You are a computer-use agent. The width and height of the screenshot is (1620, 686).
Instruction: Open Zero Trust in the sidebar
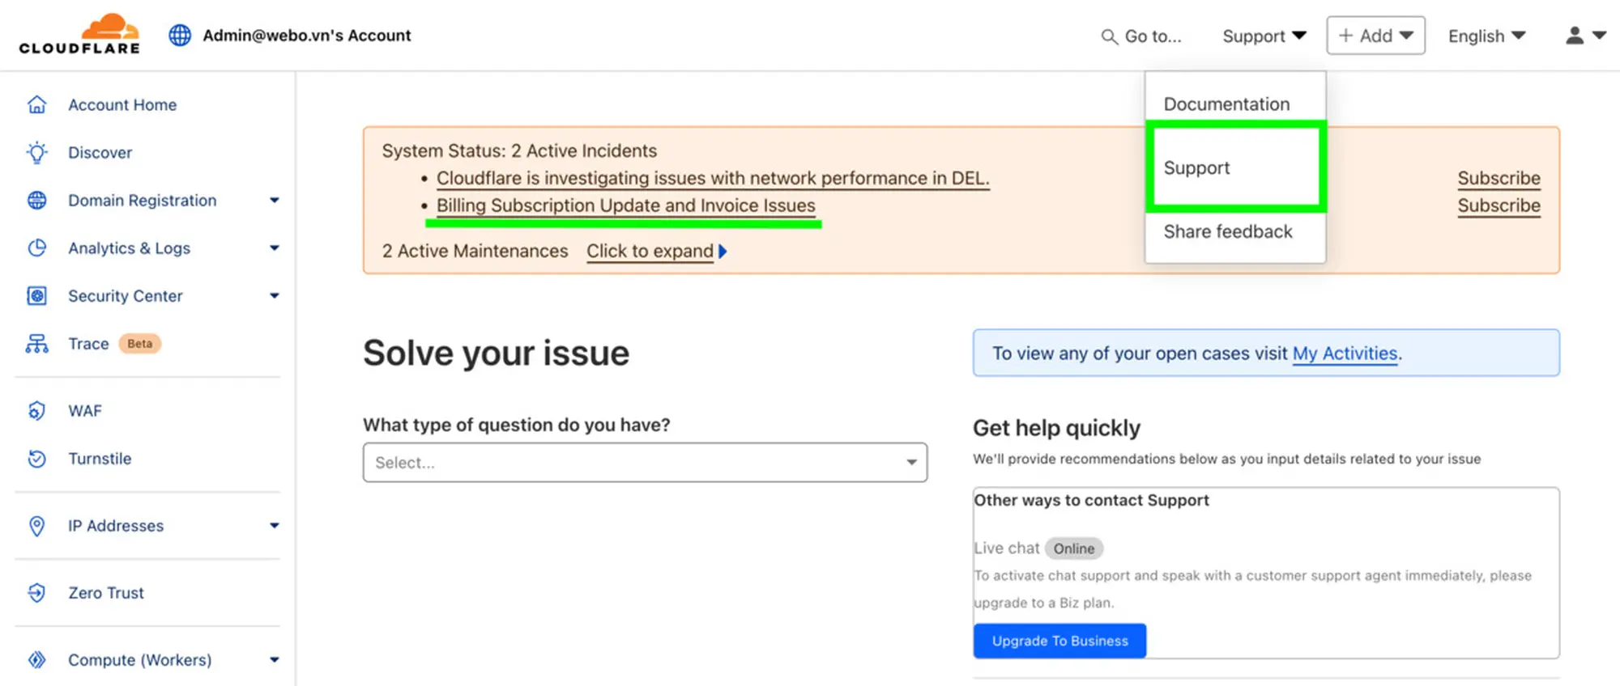(x=106, y=593)
